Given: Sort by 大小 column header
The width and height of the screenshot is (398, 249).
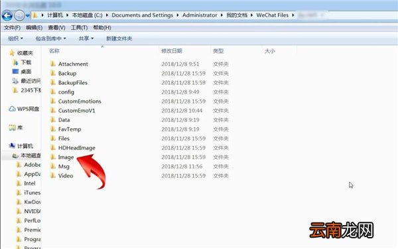Looking at the screenshot, I should point(270,51).
